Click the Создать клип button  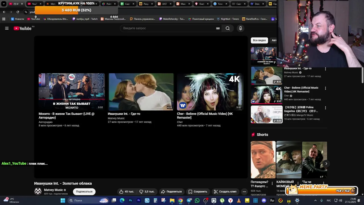[x=225, y=192]
